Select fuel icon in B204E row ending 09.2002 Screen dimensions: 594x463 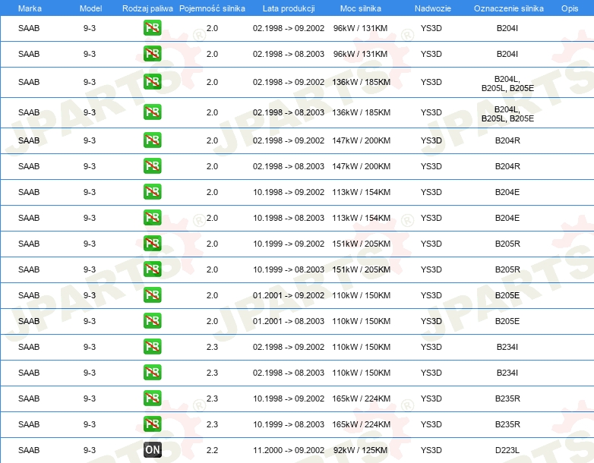tap(152, 191)
